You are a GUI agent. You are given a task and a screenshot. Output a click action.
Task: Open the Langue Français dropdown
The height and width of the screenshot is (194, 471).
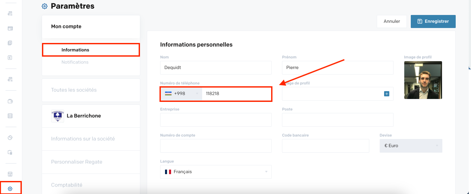[x=216, y=172]
